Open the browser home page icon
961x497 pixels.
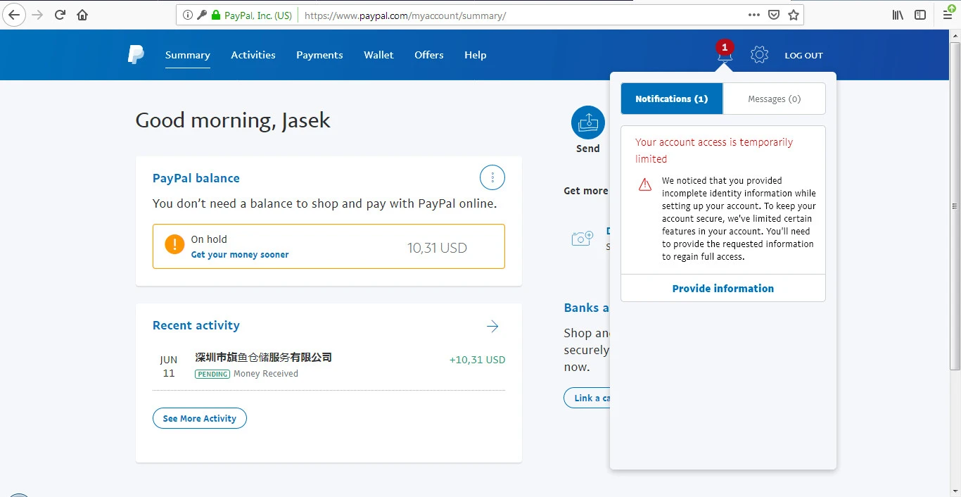(82, 15)
